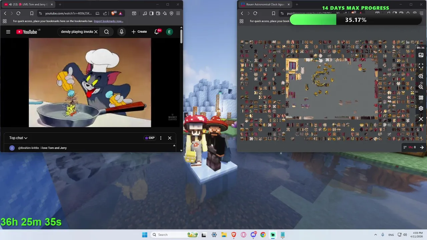Screen dimensions: 427x240
Task: Zoom in on the puzzle
Action: pyautogui.click(x=421, y=76)
